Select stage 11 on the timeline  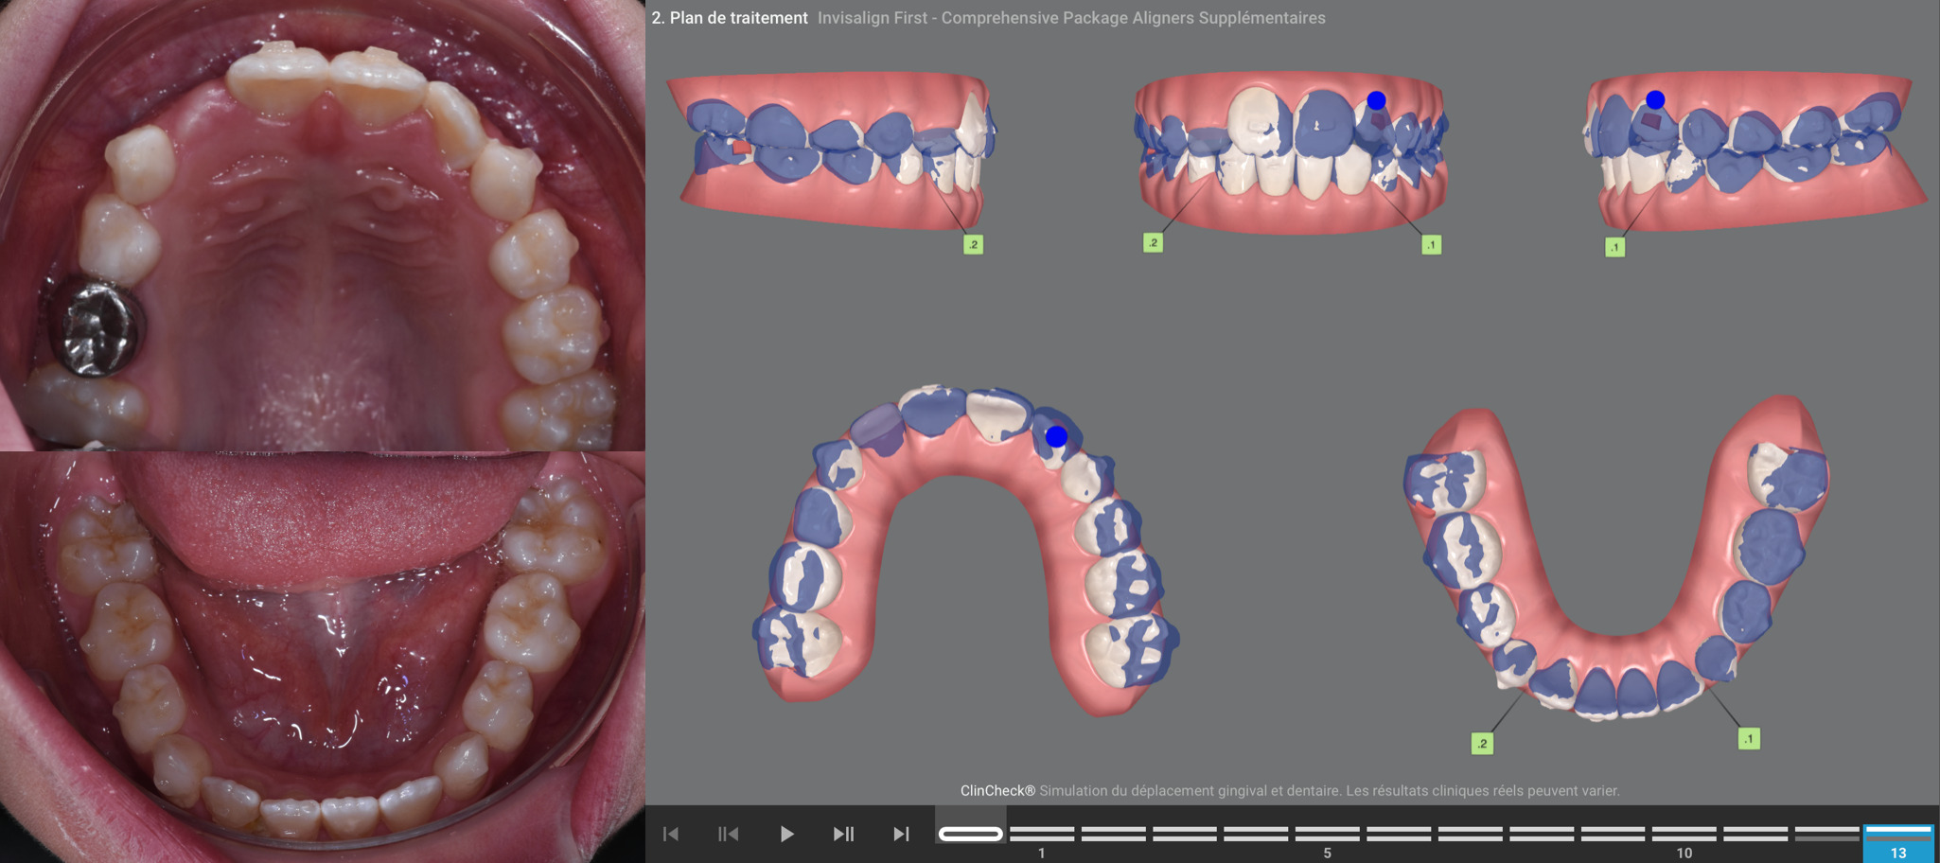[1755, 834]
